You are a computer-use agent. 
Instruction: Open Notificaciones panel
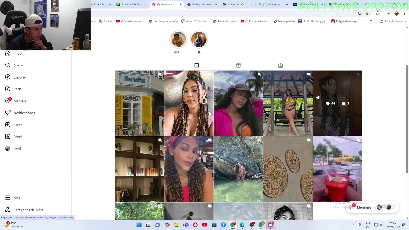20,113
